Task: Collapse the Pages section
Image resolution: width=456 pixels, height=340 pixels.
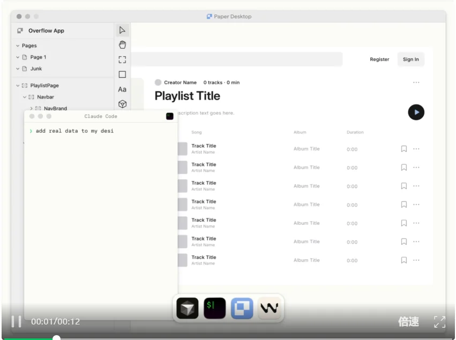Action: pos(18,46)
